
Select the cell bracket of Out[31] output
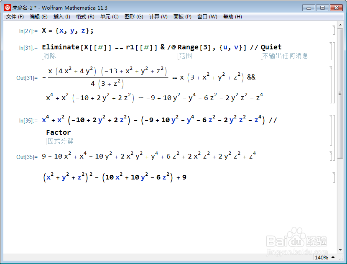(x=331, y=85)
